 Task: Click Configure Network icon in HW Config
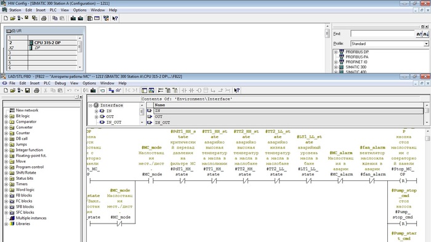(106, 18)
